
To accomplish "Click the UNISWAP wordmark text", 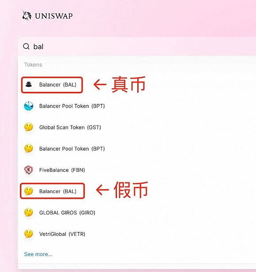I will pyautogui.click(x=54, y=16).
